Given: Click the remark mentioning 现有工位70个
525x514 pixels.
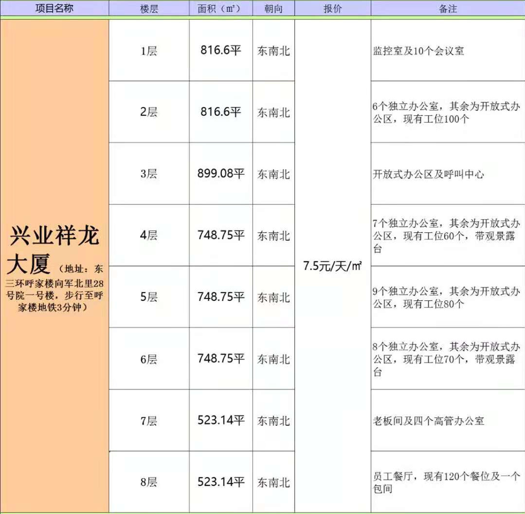Looking at the screenshot, I should [x=448, y=359].
